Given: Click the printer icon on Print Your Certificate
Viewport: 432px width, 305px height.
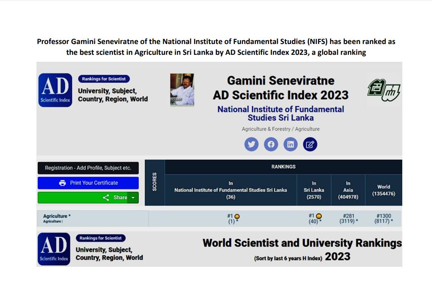Looking at the screenshot, I should coord(63,183).
